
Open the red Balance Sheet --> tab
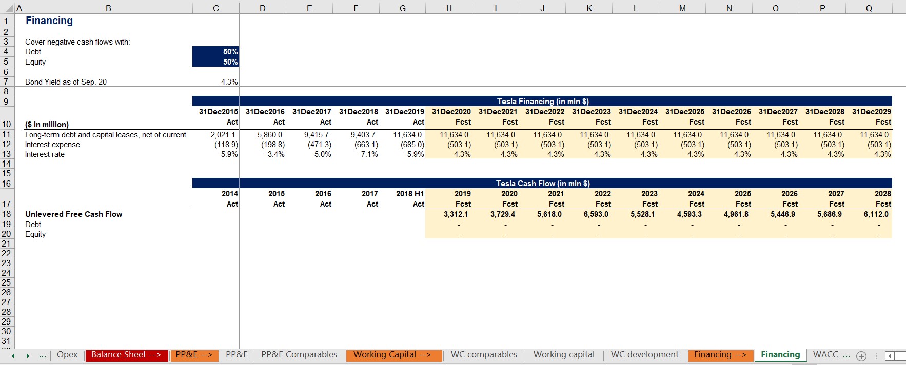126,355
